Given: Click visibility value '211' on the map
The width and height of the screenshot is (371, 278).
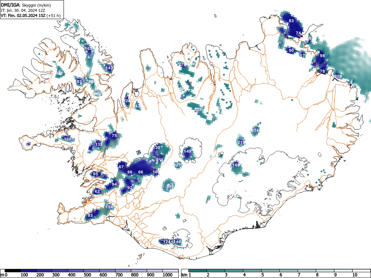Looking at the screenshot, I should point(160,160).
